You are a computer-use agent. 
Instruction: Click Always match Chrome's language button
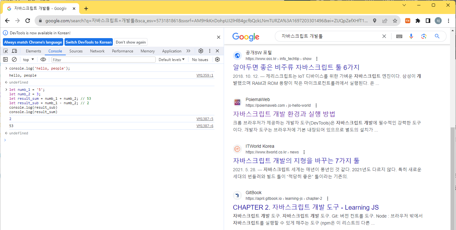pyautogui.click(x=33, y=42)
